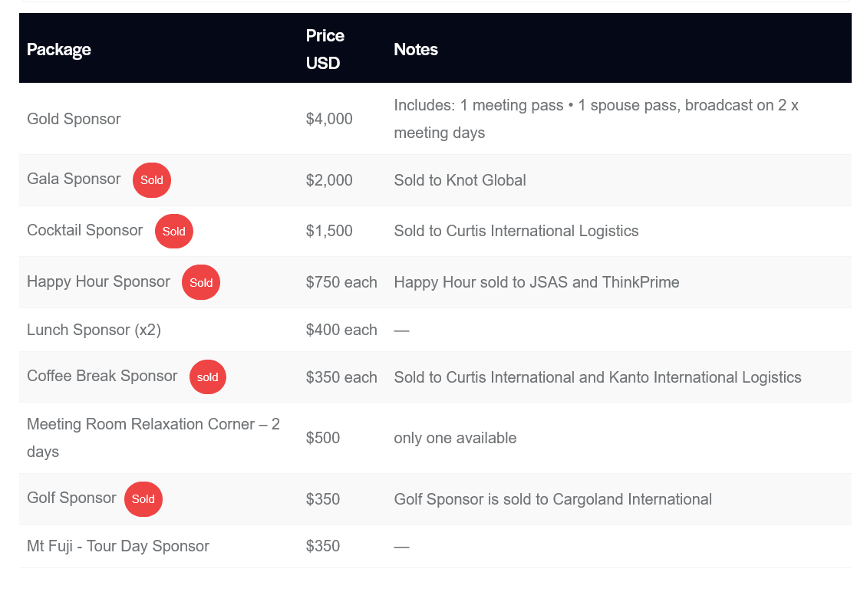Click the only one available note
867x592 pixels.
pos(455,438)
